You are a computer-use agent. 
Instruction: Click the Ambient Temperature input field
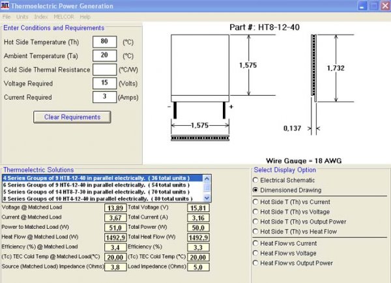(105, 55)
